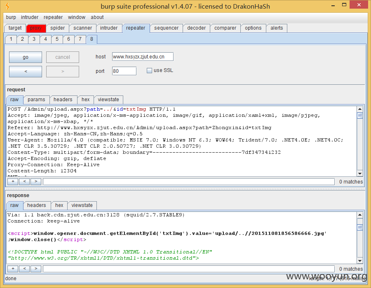Select repeater request tab 4
Screen dimensions: 371x288
click(x=46, y=39)
